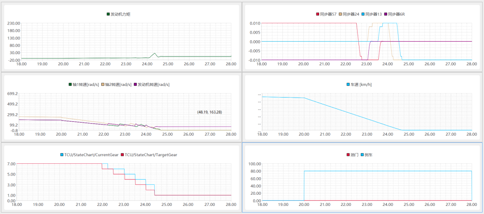Toggle the 油门 legend series
Image resolution: width=484 pixels, height=214 pixels.
point(352,155)
